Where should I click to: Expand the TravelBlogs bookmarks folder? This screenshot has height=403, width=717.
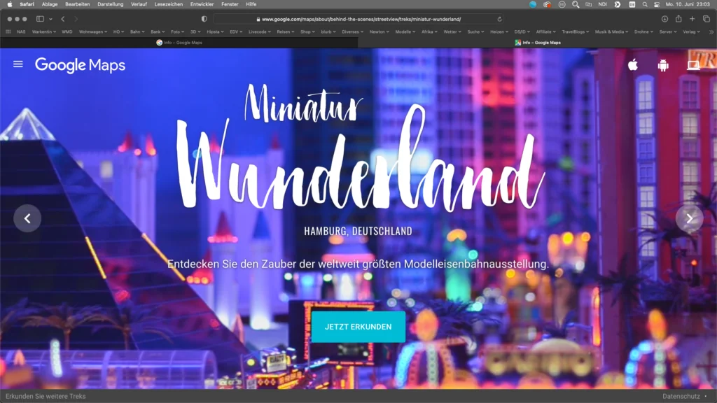pos(576,32)
